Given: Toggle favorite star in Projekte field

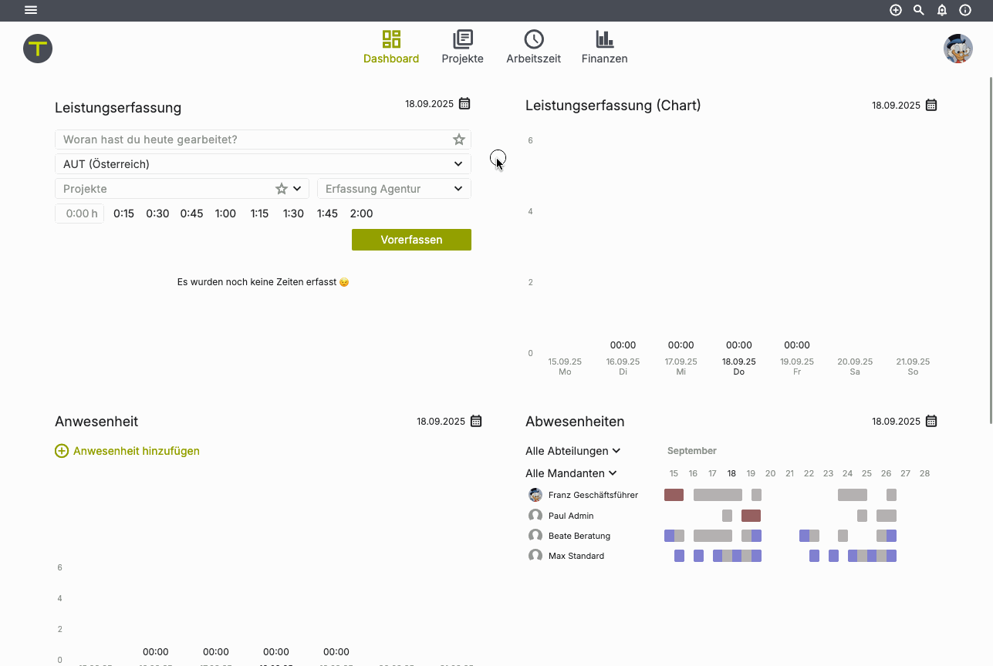Looking at the screenshot, I should point(282,189).
